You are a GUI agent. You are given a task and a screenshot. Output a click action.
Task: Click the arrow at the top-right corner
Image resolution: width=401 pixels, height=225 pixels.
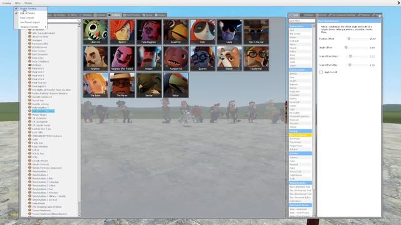[x=398, y=2]
